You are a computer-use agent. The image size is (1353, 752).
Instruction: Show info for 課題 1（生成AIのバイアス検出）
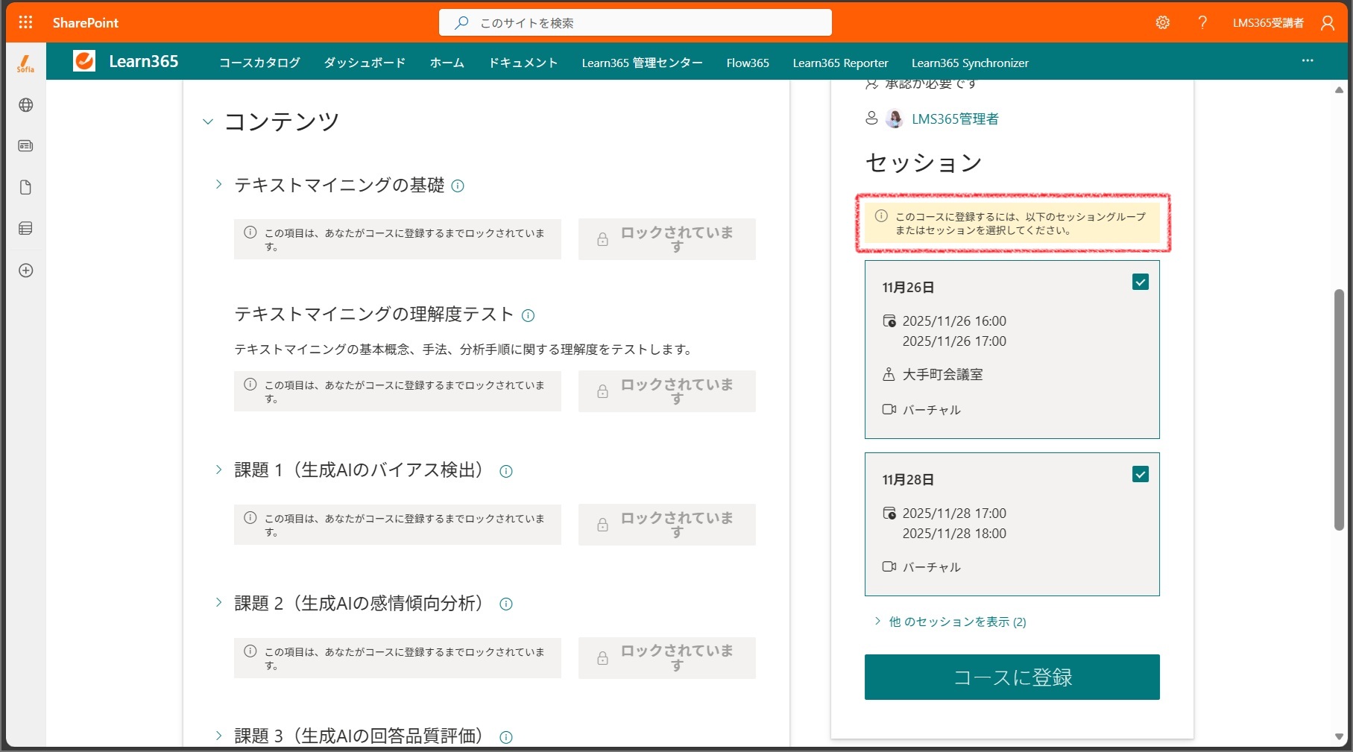[x=505, y=471]
